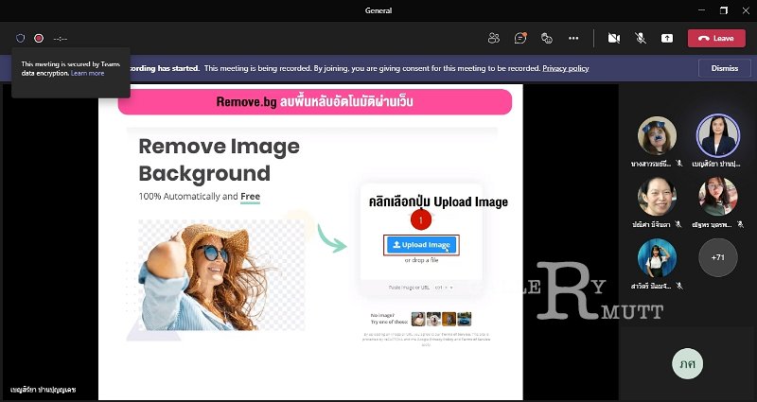Image resolution: width=757 pixels, height=402 pixels.
Task: Select participant avatar with blue dog-ear filter
Action: [657, 135]
